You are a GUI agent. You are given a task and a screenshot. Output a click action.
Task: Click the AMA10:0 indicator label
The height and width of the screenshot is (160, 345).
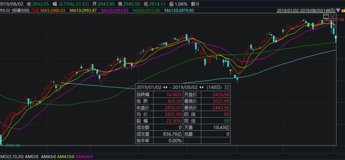point(66,157)
